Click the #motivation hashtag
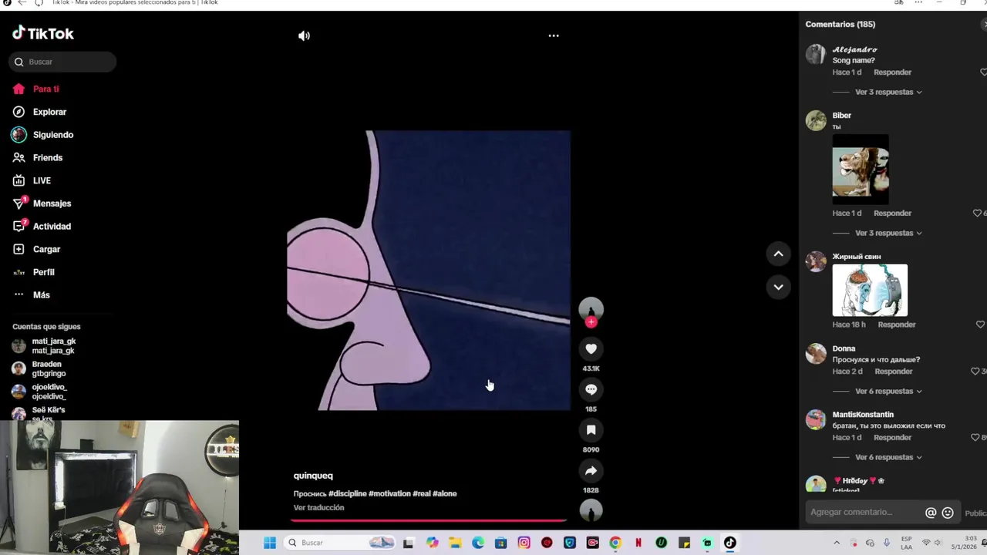This screenshot has height=555, width=987. click(x=389, y=493)
